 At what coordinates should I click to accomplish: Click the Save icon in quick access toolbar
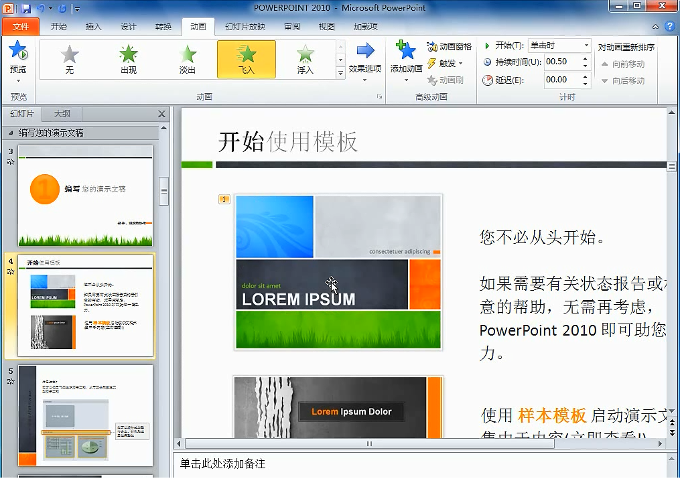pyautogui.click(x=26, y=8)
